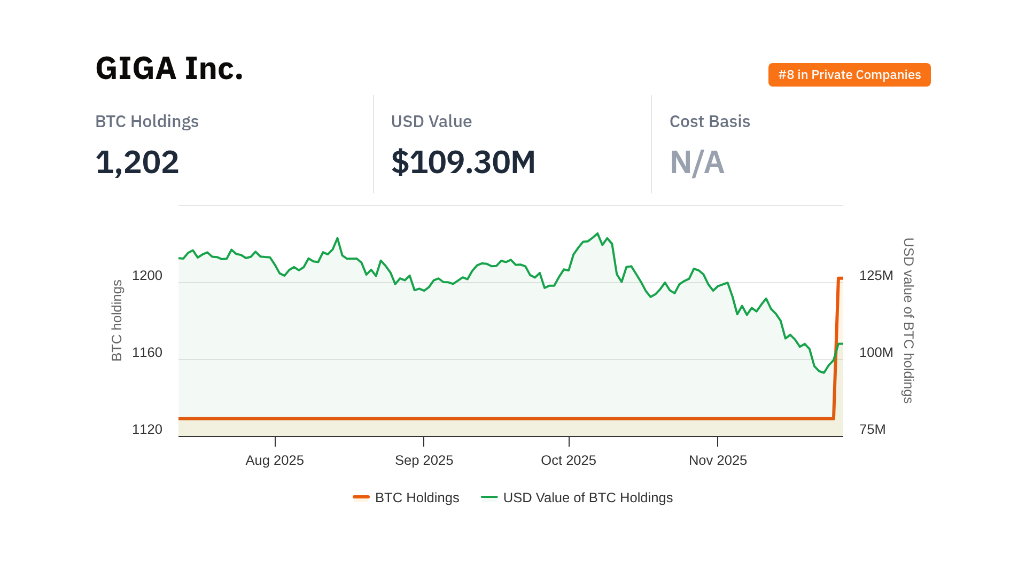The width and height of the screenshot is (1026, 577).
Task: Click the Oct 2025 x-axis tick label
Action: (x=569, y=460)
